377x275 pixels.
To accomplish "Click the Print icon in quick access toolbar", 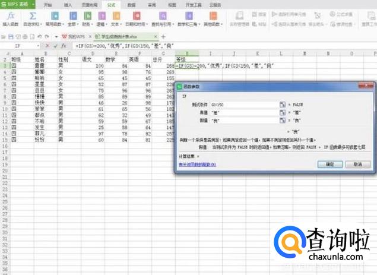I will click(25, 37).
